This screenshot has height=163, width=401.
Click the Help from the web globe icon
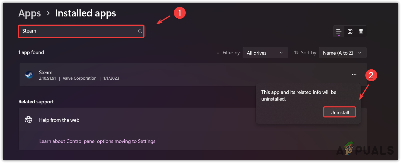[28, 120]
